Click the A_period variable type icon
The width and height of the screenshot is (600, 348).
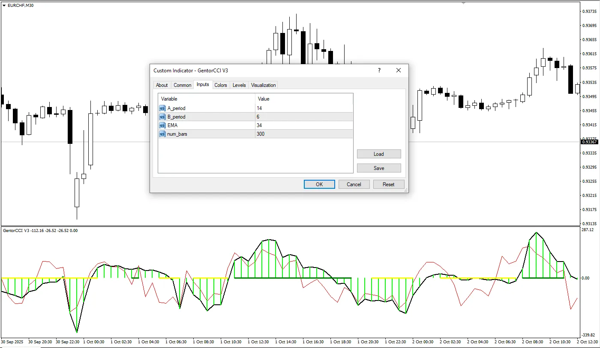[x=162, y=108]
